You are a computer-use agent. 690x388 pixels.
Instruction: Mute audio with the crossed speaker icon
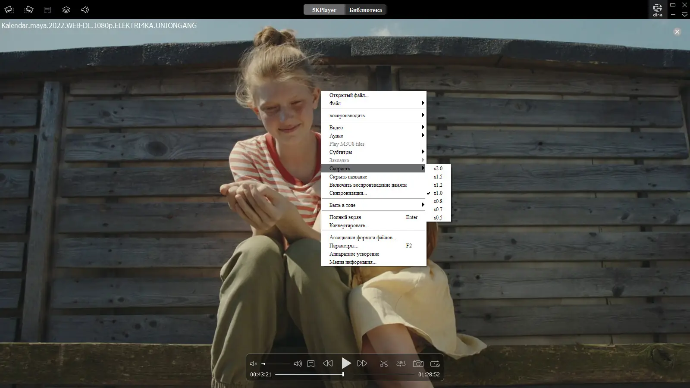tap(254, 364)
